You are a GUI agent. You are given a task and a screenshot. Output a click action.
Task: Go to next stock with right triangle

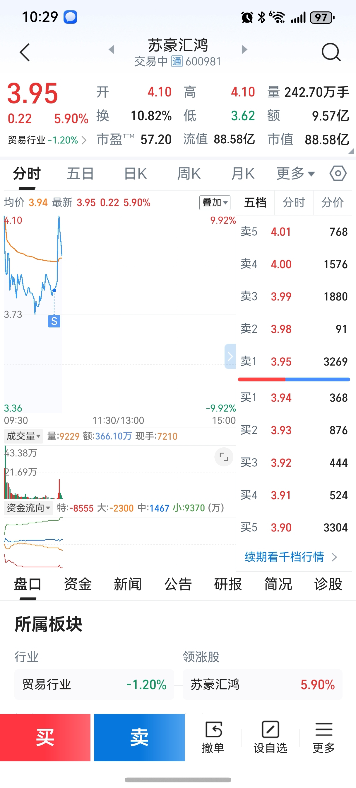point(244,49)
